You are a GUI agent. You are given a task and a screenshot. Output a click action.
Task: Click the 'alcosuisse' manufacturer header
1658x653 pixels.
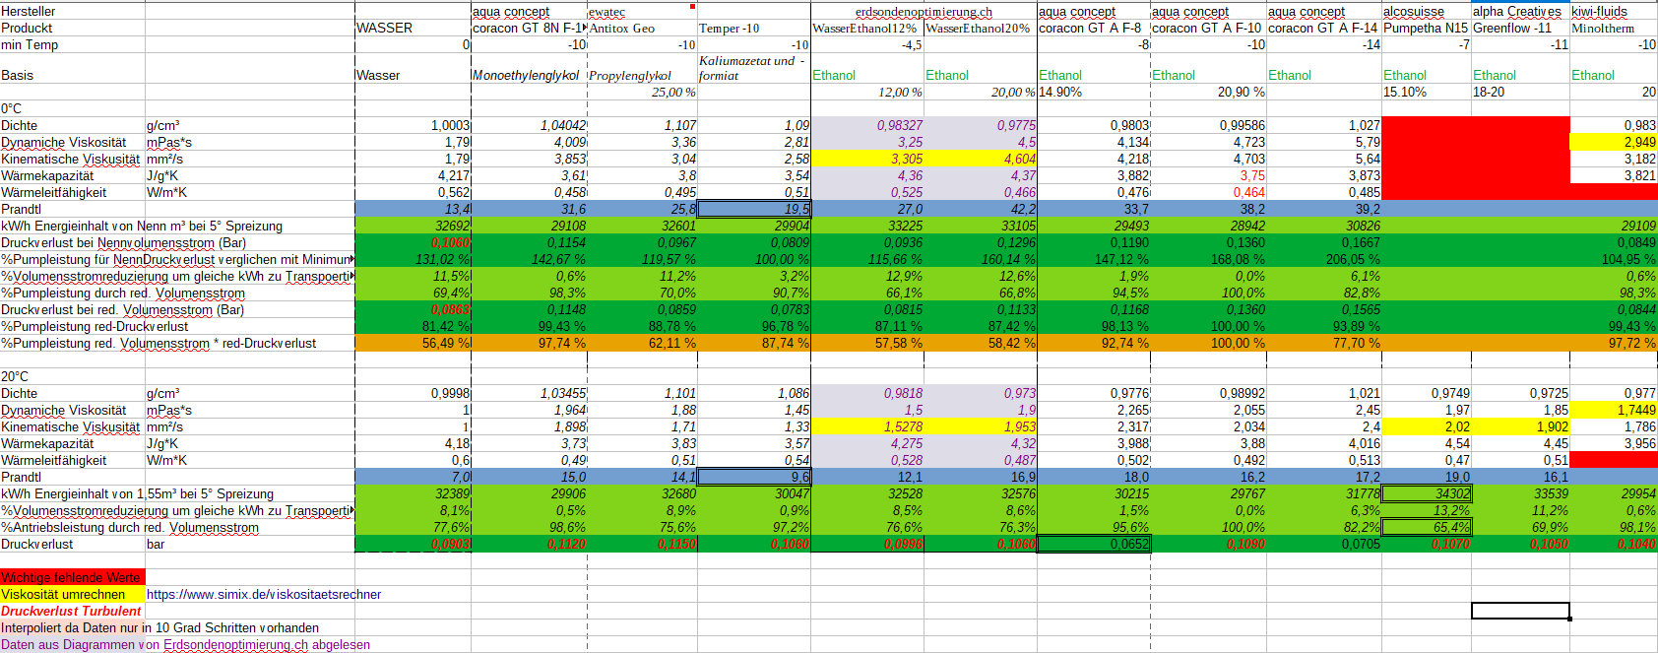pos(1414,11)
